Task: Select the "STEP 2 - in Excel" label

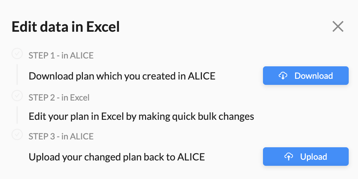Action: (59, 97)
